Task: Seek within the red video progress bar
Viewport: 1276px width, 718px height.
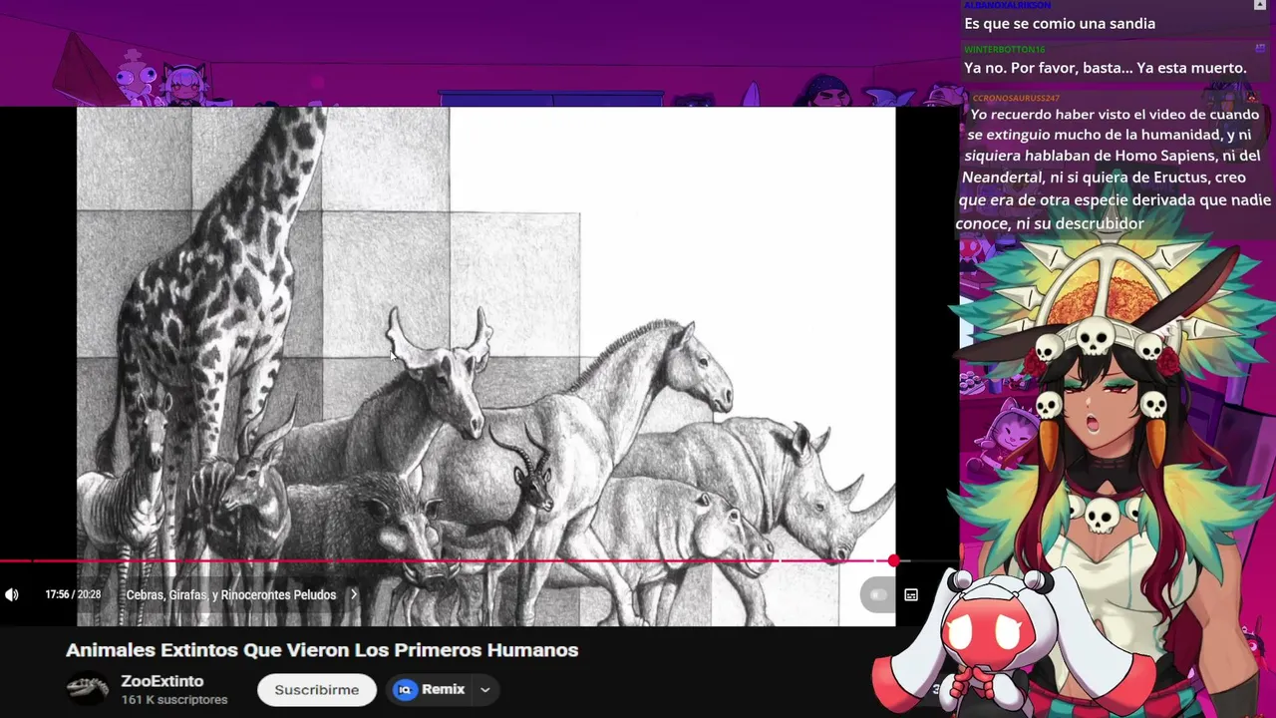Action: [x=447, y=561]
